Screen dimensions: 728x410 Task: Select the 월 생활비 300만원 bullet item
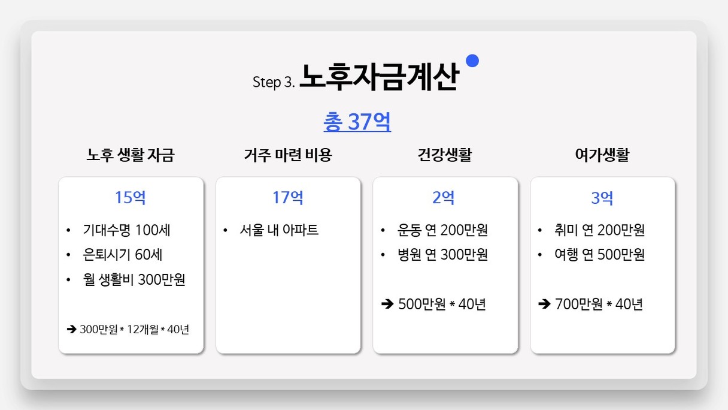pos(134,280)
